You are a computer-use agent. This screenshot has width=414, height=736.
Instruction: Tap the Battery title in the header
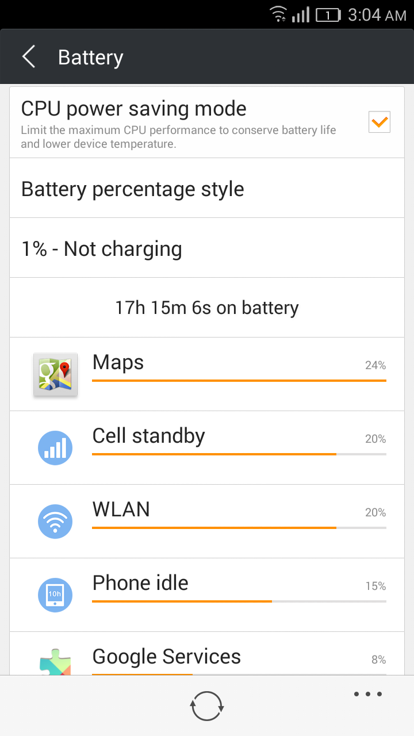(x=91, y=57)
